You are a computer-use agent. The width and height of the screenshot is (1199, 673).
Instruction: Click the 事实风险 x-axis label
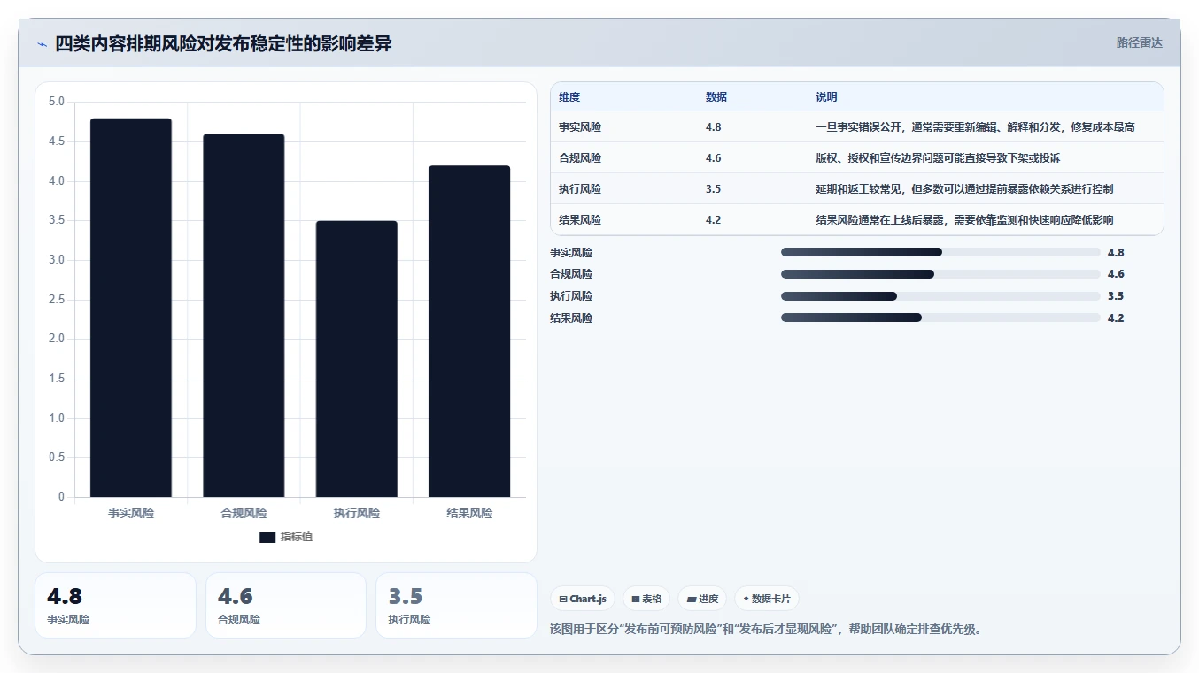tap(131, 513)
